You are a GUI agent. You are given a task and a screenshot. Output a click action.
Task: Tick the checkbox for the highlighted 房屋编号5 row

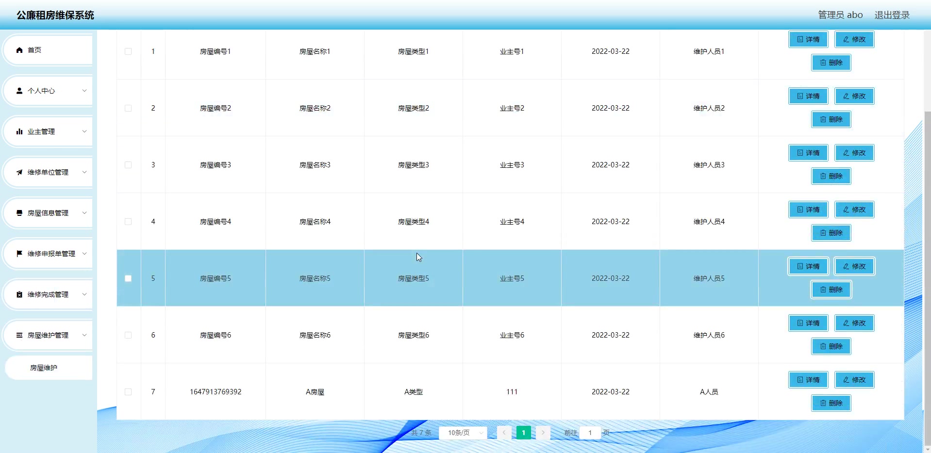click(128, 278)
